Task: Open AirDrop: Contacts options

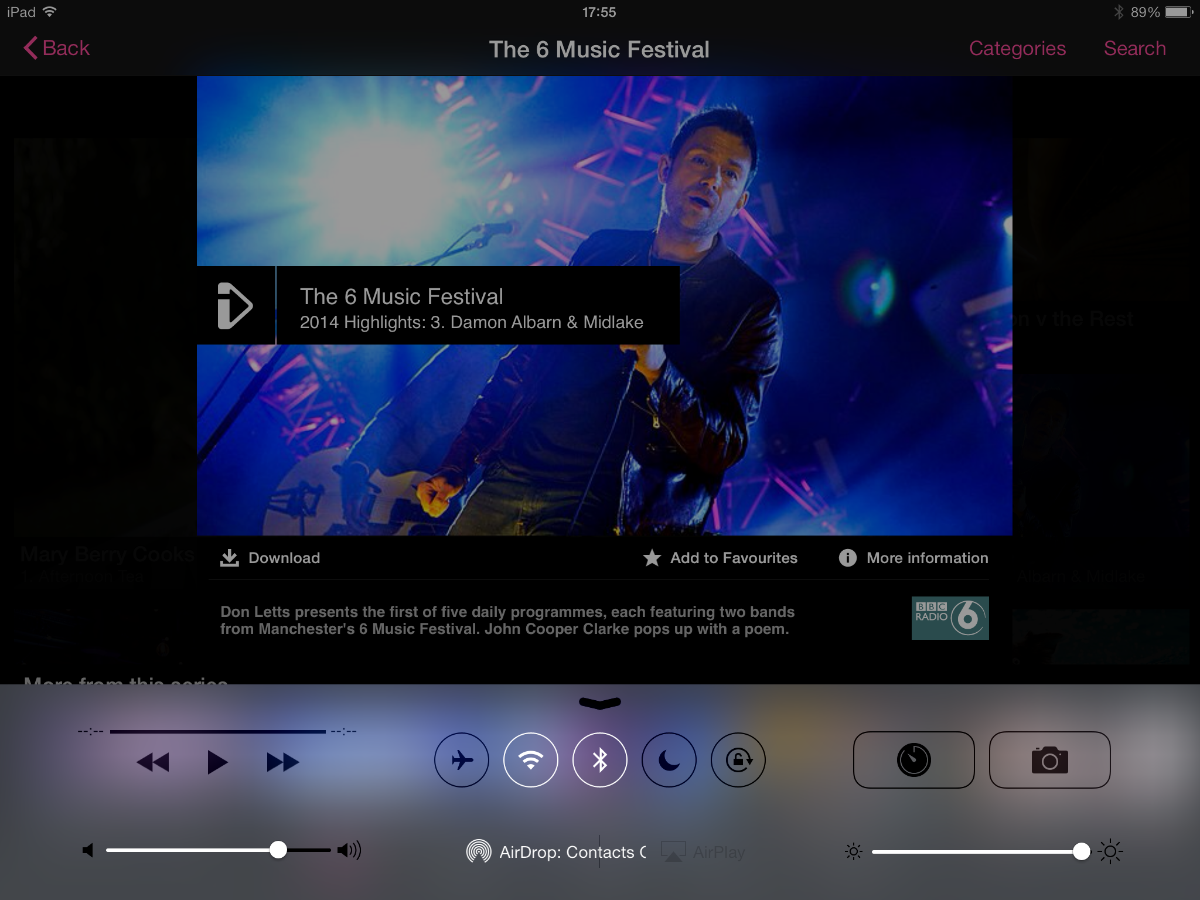Action: click(572, 852)
